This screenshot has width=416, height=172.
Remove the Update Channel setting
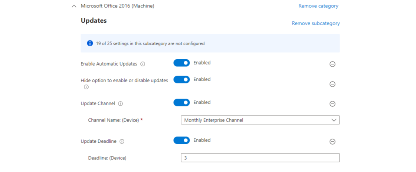pyautogui.click(x=332, y=104)
